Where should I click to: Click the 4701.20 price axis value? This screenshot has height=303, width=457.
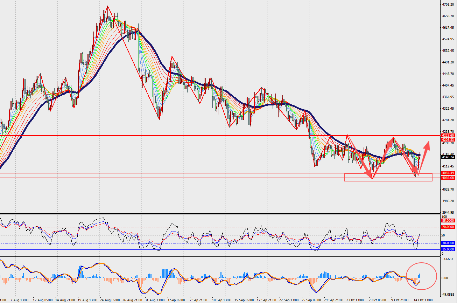pyautogui.click(x=448, y=5)
